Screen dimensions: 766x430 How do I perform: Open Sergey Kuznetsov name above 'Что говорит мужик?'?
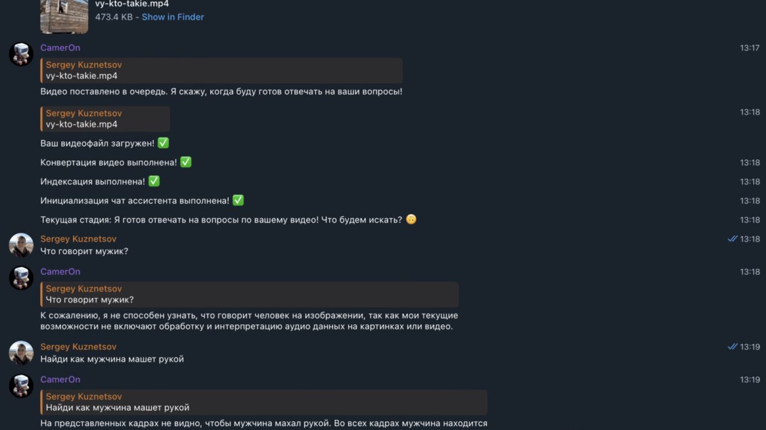click(78, 239)
